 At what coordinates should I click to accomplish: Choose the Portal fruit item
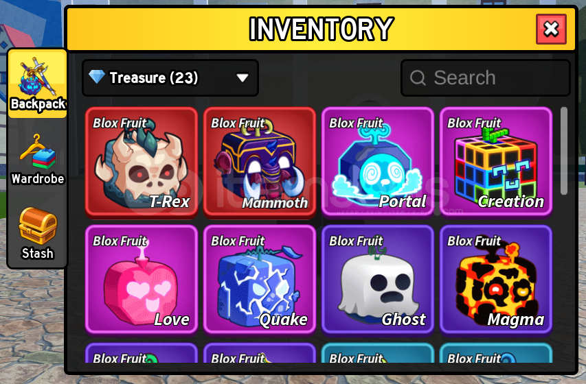click(378, 162)
